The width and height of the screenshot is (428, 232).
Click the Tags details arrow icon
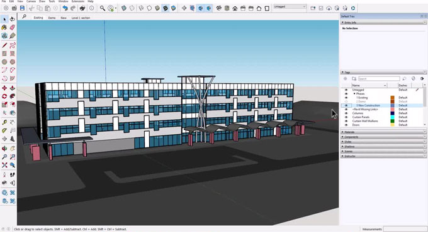click(422, 78)
